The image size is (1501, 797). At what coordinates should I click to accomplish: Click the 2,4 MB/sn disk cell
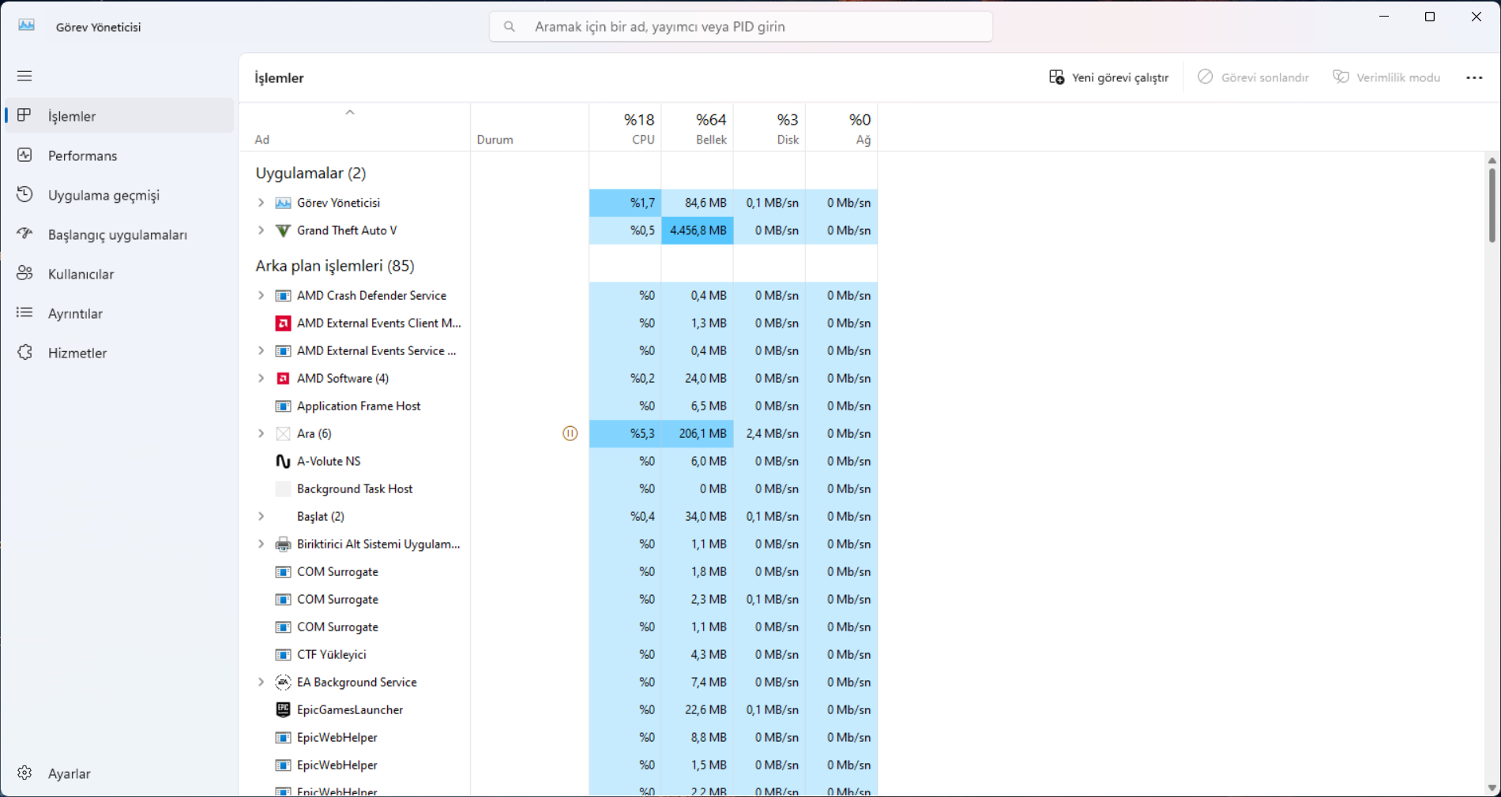coord(769,433)
